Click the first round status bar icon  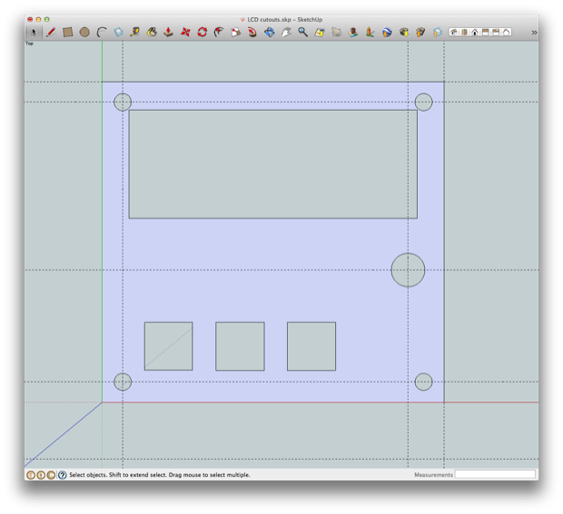tap(31, 475)
